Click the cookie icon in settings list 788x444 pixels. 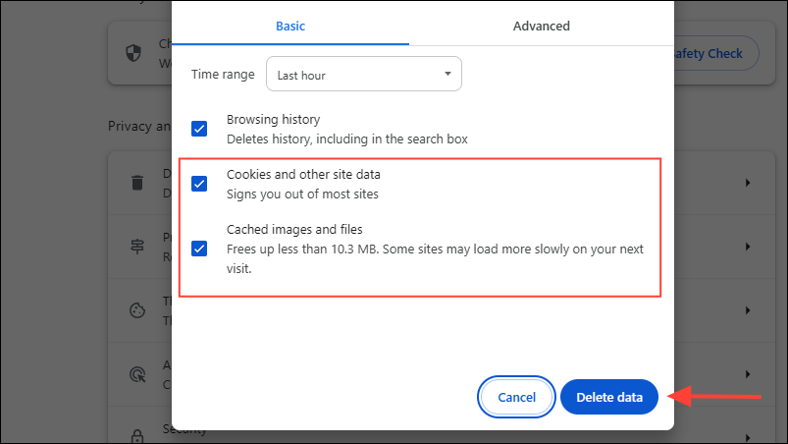(137, 310)
